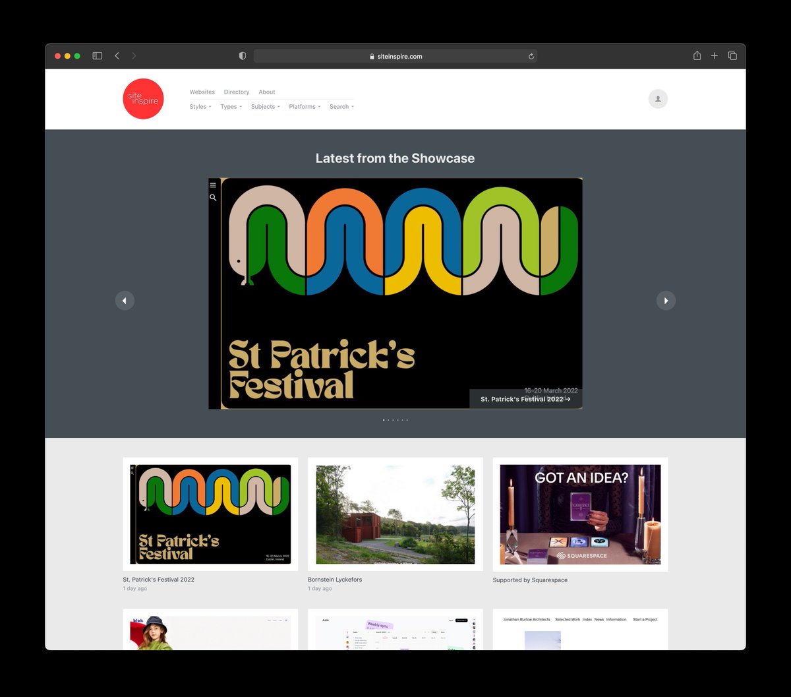The width and height of the screenshot is (791, 697).
Task: Click the siteinspire red circle logo
Action: point(143,99)
